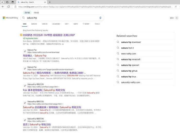Open the '年龄确认 - Sakura Frp' result
This screenshot has width=180, height=133.
point(34,56)
